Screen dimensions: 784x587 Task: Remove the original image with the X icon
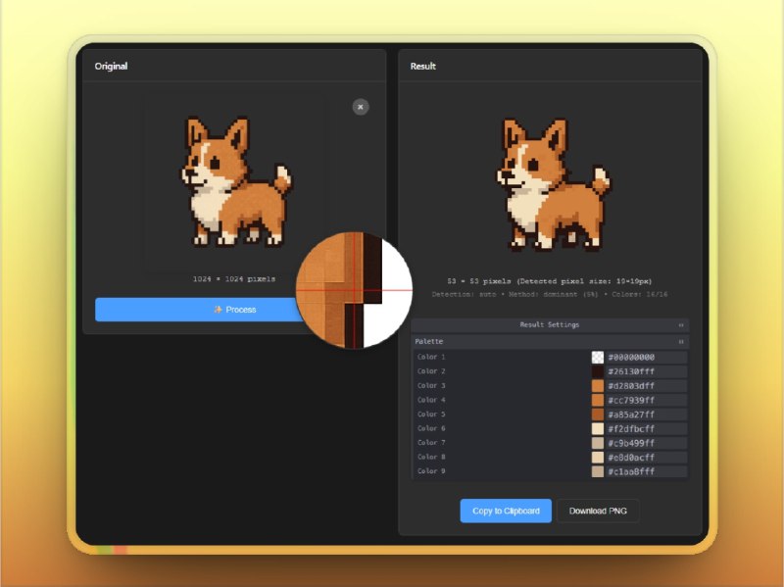point(361,107)
